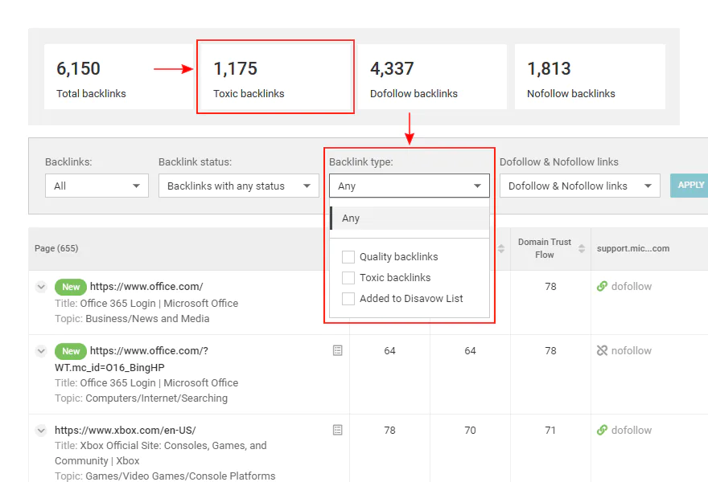Sort by Domain Trust Flow arrows
The height and width of the screenshot is (482, 708).
pos(582,248)
